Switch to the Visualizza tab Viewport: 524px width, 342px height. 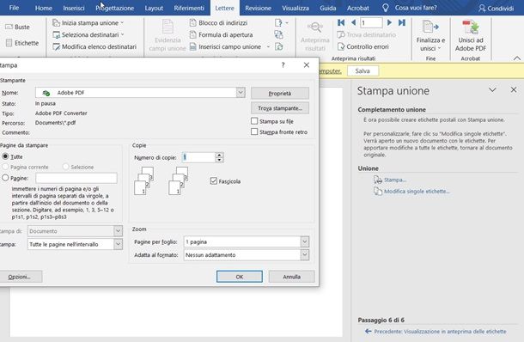[x=296, y=8]
